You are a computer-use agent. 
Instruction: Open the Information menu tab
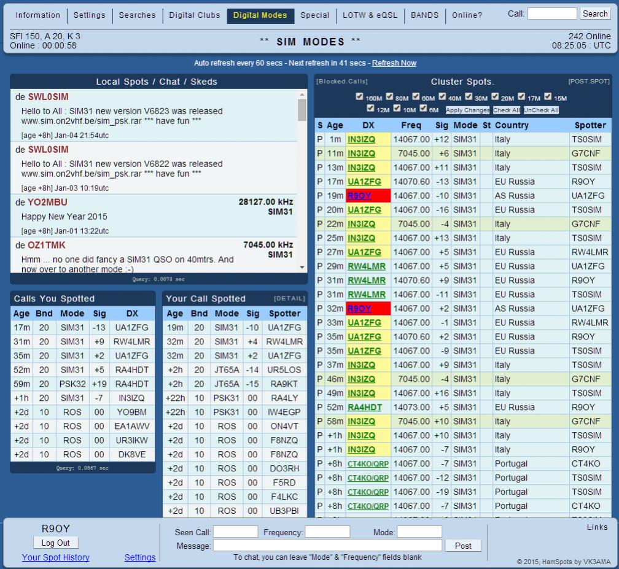point(38,15)
